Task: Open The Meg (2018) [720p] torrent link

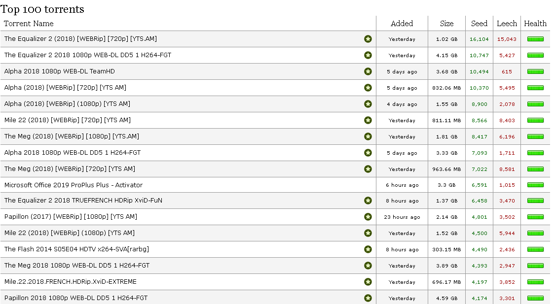Action: [70, 169]
